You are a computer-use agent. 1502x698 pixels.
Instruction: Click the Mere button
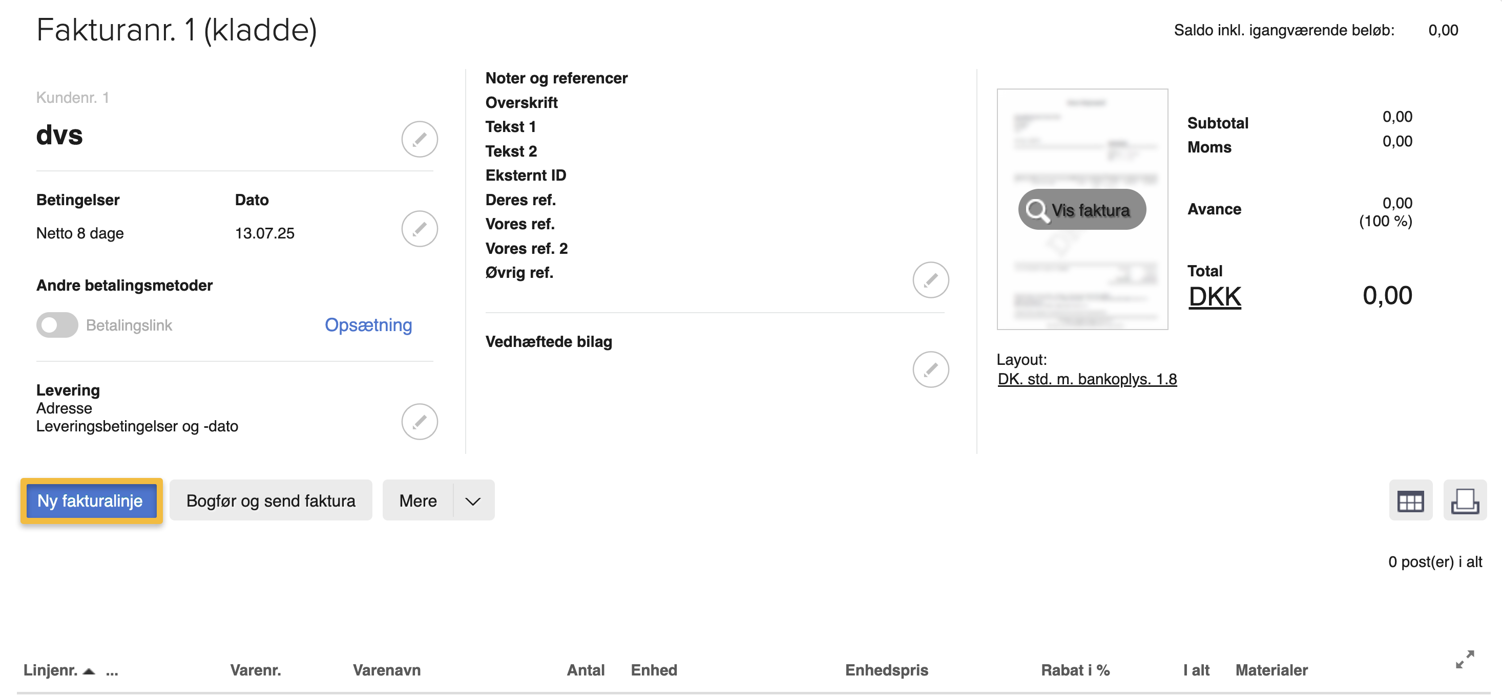coord(418,500)
